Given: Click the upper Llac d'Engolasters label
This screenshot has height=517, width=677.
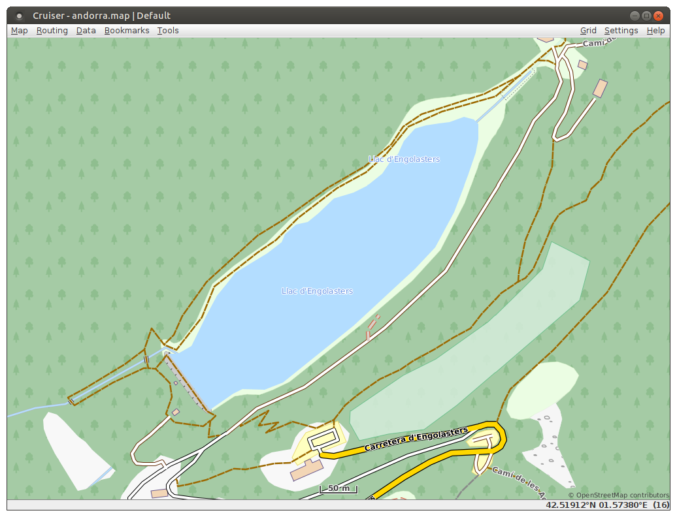Looking at the screenshot, I should (404, 159).
